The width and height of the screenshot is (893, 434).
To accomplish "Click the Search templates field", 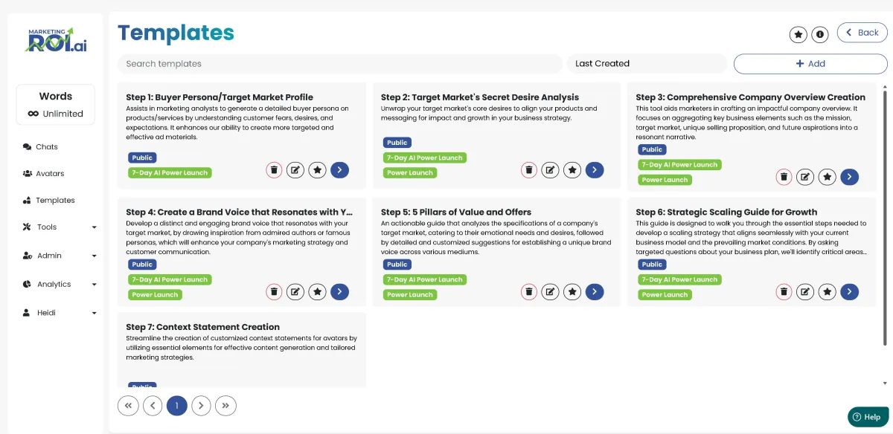I will (340, 64).
